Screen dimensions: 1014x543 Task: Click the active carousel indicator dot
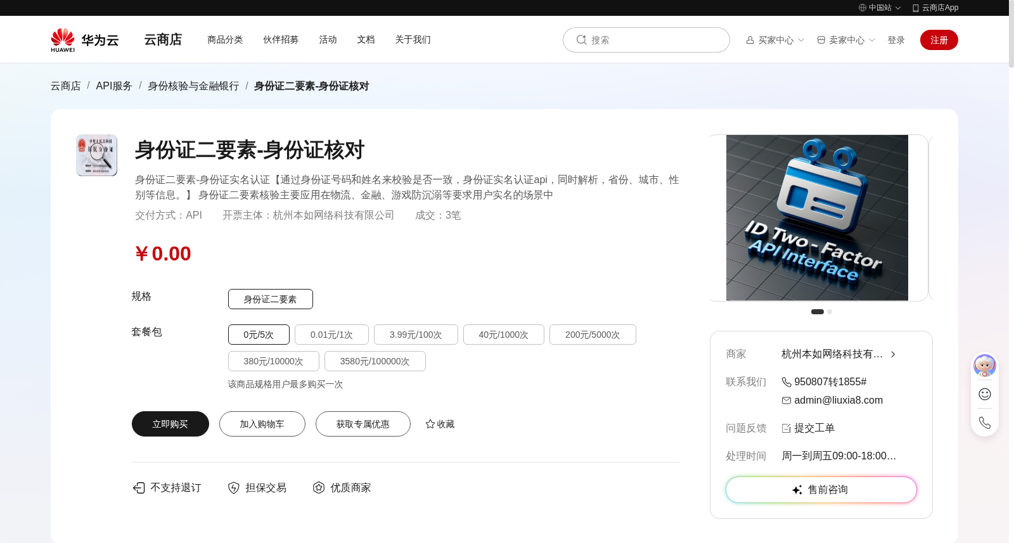[x=818, y=312]
